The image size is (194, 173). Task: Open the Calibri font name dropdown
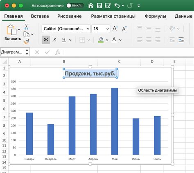pyautogui.click(x=66, y=29)
